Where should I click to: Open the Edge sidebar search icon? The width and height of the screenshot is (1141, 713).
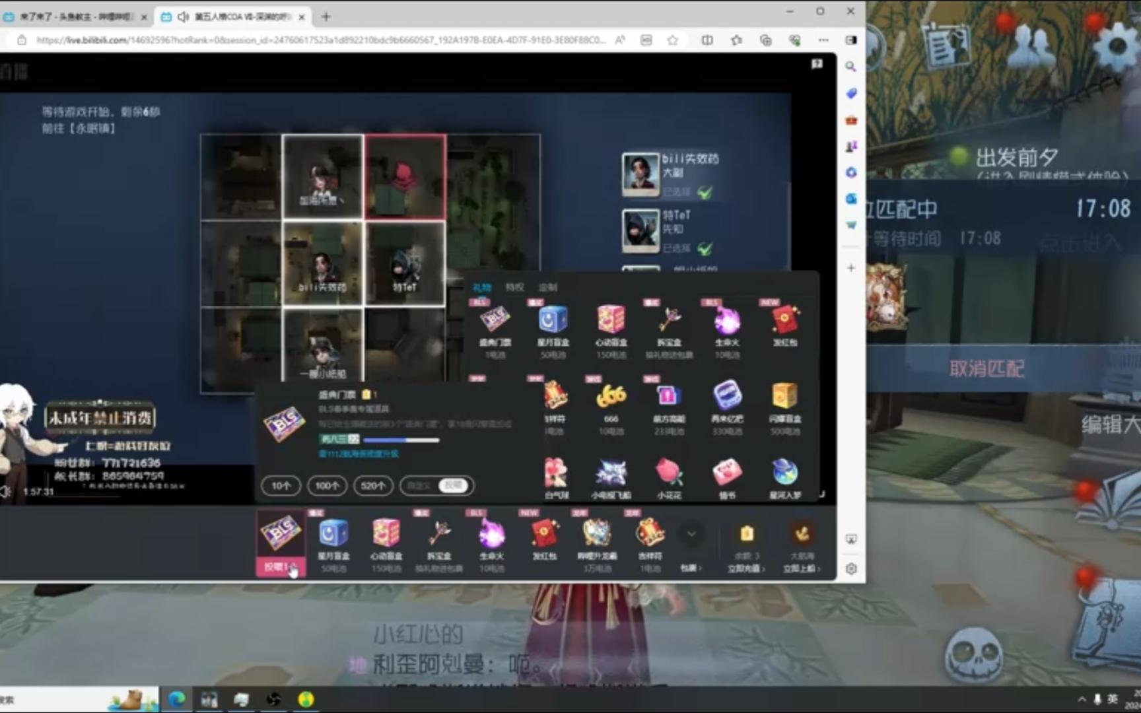[851, 66]
